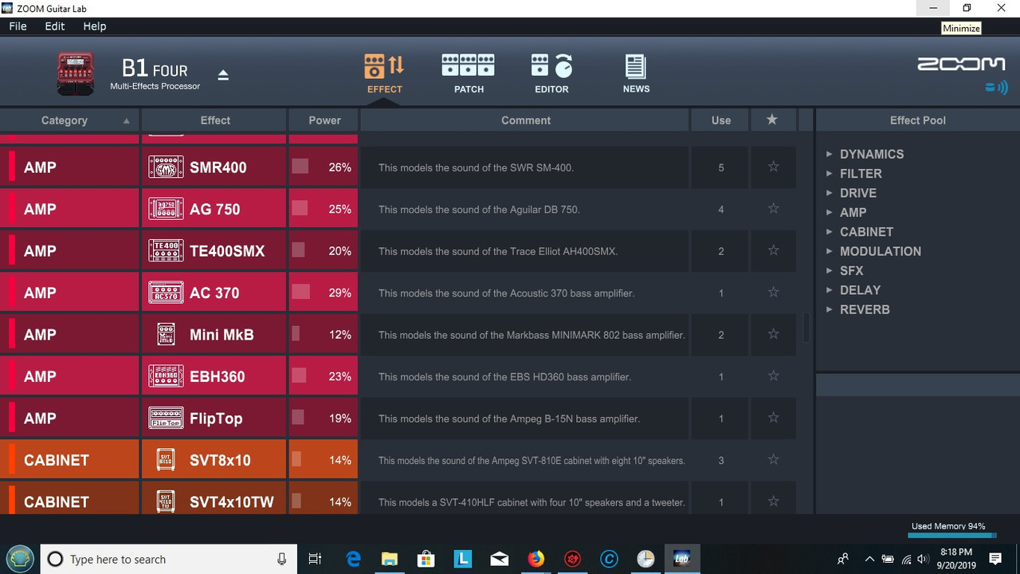The image size is (1020, 574).
Task: Open the Mail app from the taskbar
Action: [x=499, y=559]
